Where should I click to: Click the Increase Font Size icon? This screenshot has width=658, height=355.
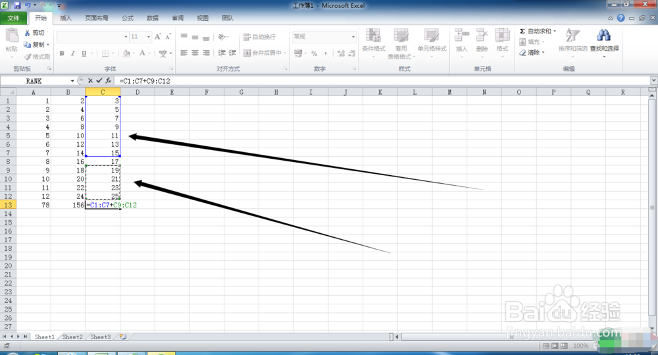pos(158,36)
